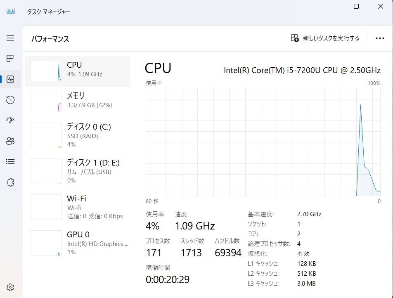Click the thread count 1713

[x=191, y=253]
